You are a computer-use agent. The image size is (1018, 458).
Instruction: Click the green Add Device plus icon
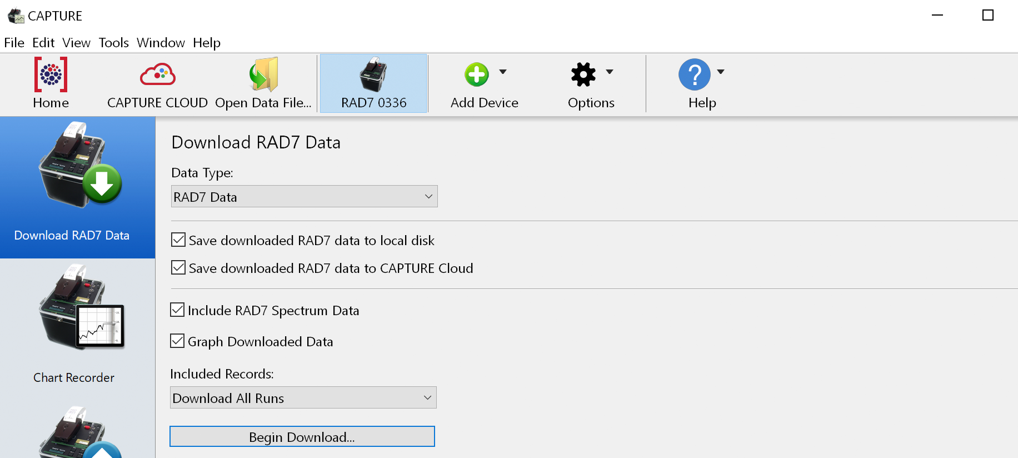(x=476, y=74)
